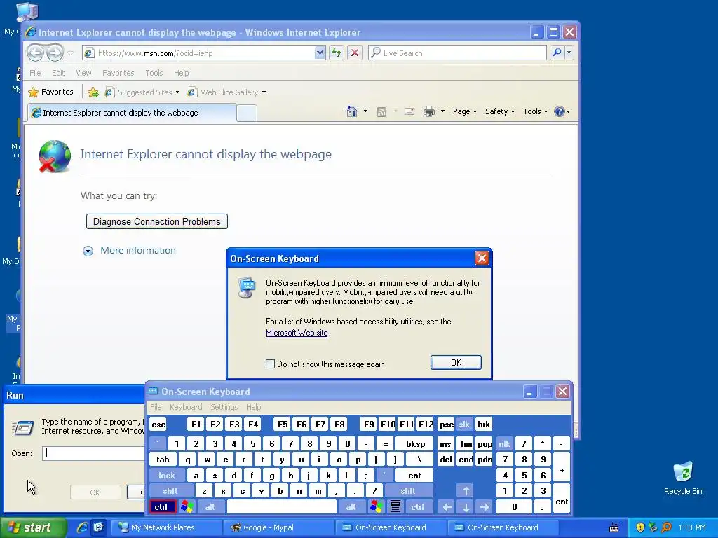The width and height of the screenshot is (718, 538).
Task: Open recent pages dropdown next to forward
Action: point(71,53)
